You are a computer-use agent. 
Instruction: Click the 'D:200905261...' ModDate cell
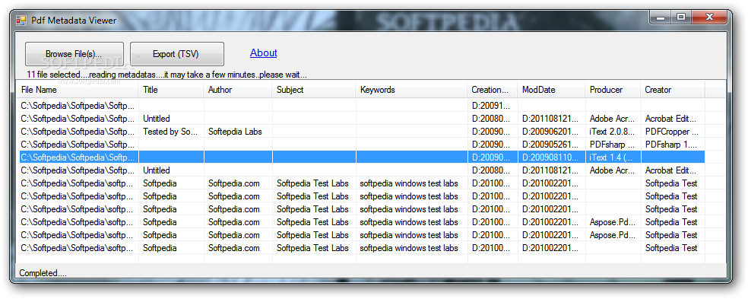pos(551,145)
